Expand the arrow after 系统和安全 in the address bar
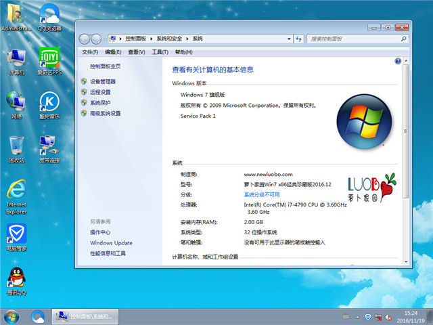Viewport: 433px width, 325px height. (x=187, y=39)
